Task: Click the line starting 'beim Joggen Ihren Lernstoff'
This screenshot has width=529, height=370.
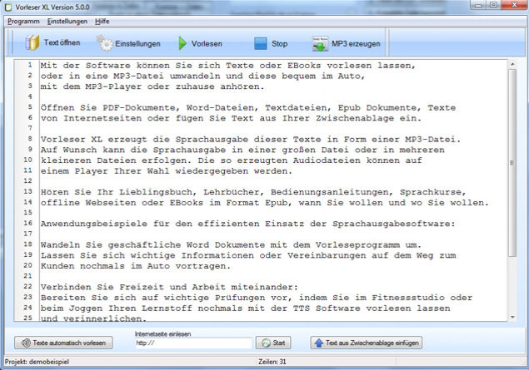Action: click(245, 308)
